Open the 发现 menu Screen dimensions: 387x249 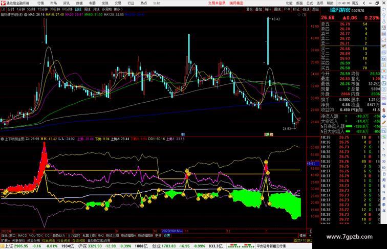105,3
